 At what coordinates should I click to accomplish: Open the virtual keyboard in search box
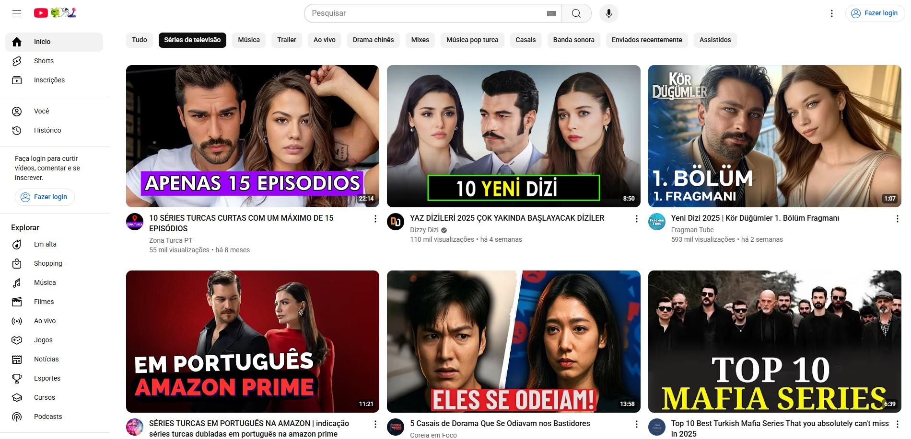coord(551,13)
